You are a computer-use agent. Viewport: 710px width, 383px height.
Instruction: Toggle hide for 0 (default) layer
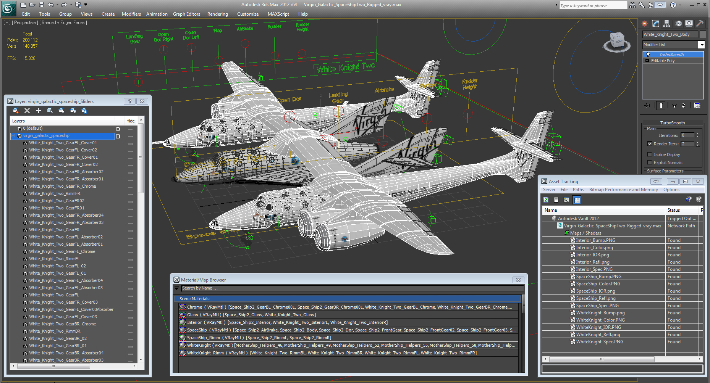pos(130,129)
